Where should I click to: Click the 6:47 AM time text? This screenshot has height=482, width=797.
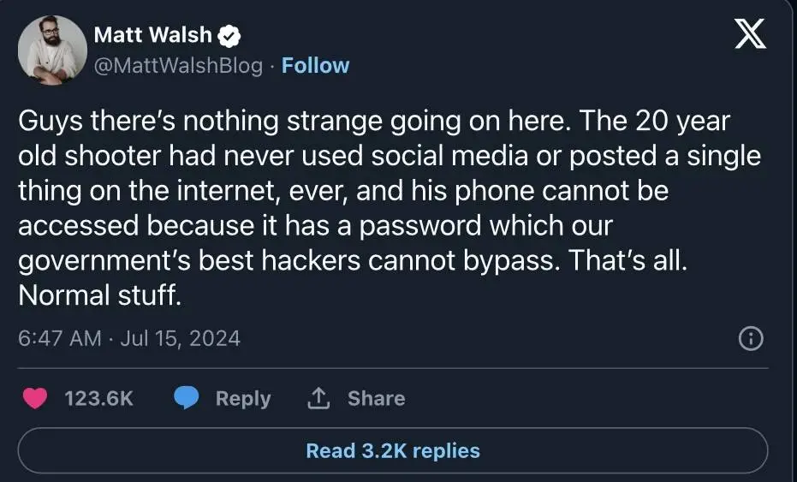59,338
